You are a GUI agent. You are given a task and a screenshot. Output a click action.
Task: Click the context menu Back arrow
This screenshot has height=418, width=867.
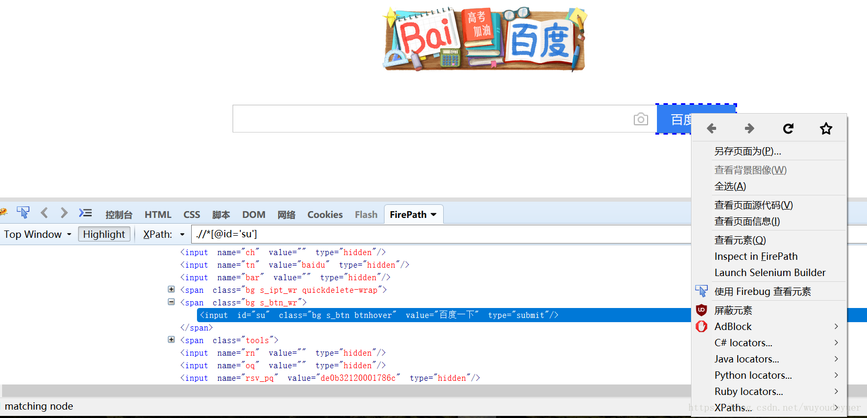[x=711, y=128]
